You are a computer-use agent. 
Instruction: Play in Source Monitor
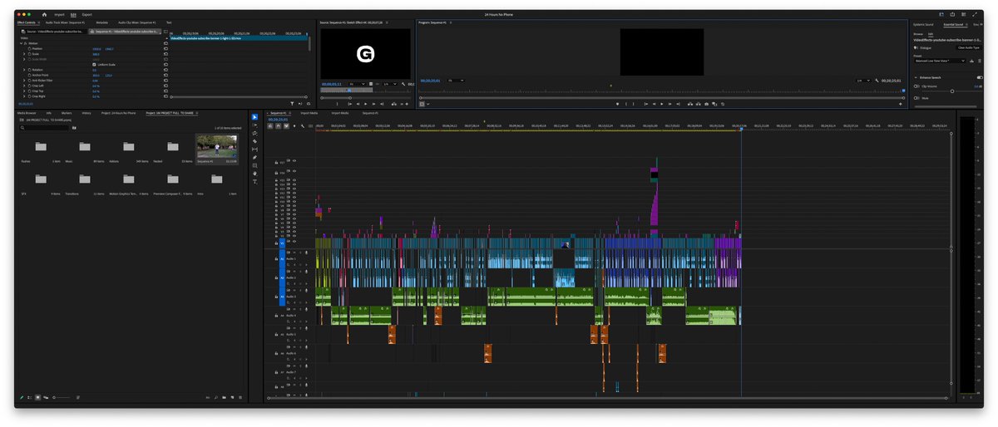click(x=365, y=104)
